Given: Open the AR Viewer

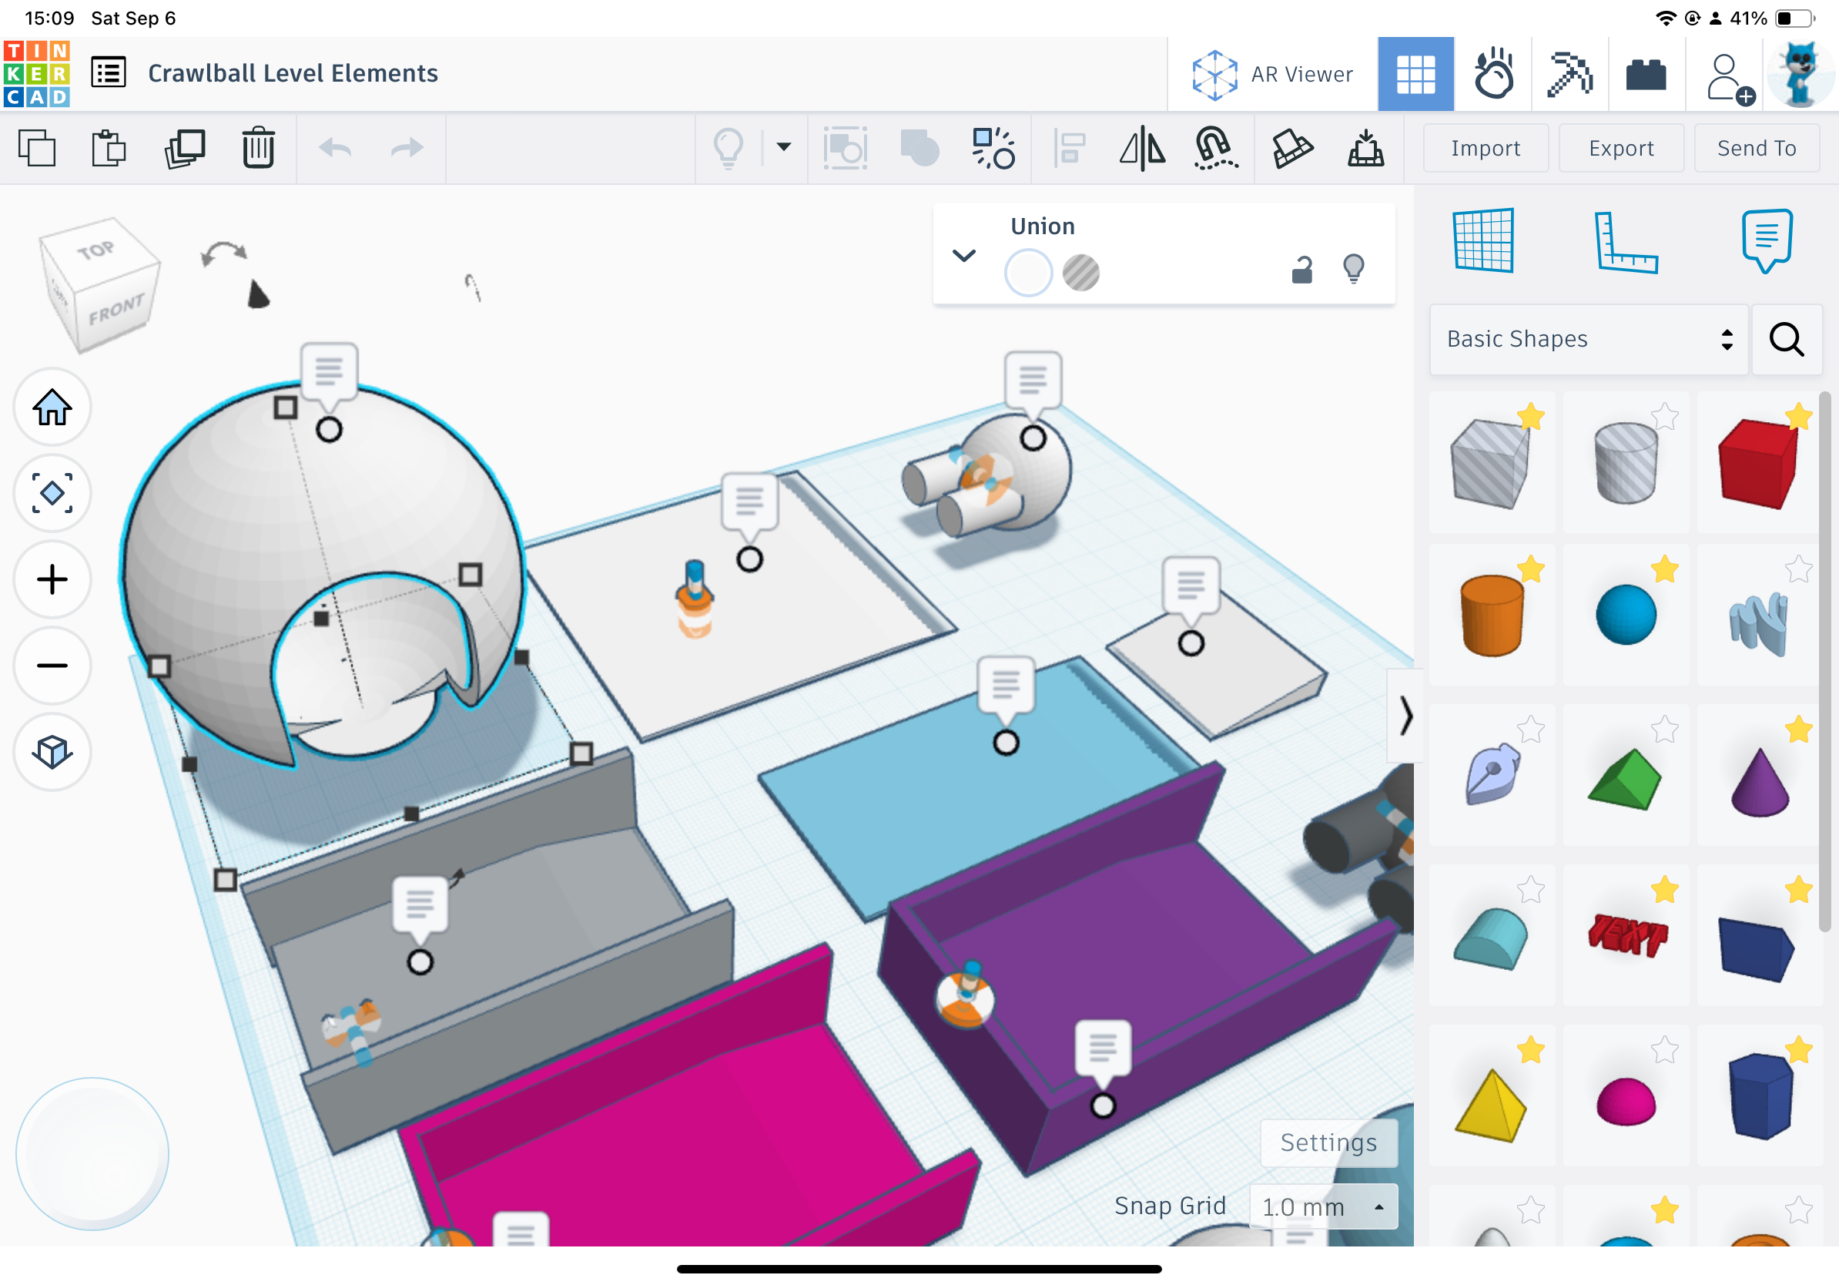Looking at the screenshot, I should click(x=1272, y=75).
